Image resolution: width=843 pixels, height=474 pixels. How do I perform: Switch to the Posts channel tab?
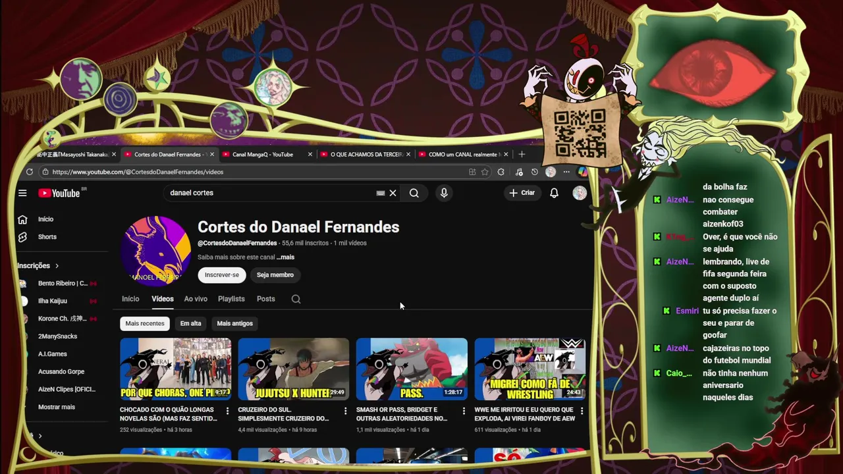pos(266,299)
